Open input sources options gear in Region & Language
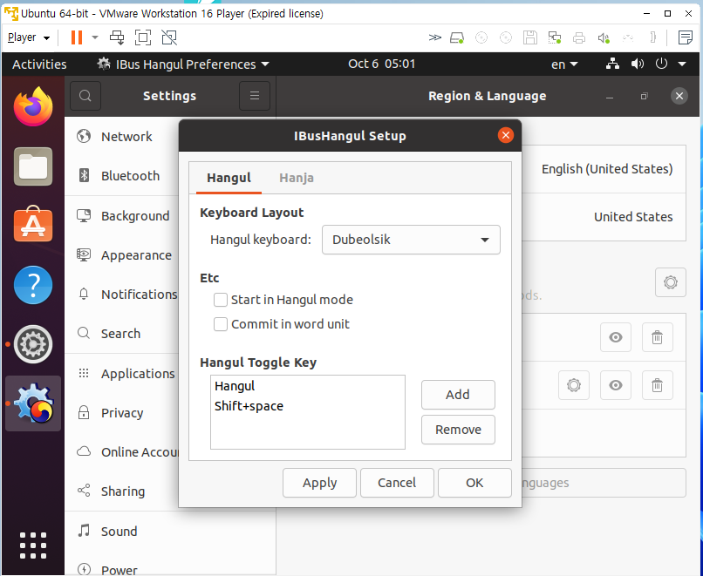 pos(670,282)
